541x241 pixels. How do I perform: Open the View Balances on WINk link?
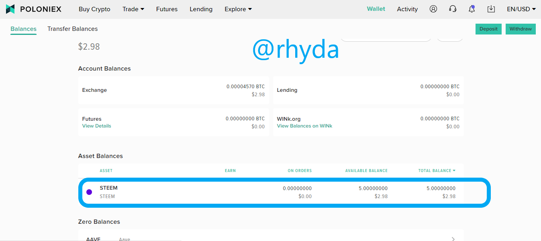coord(304,126)
